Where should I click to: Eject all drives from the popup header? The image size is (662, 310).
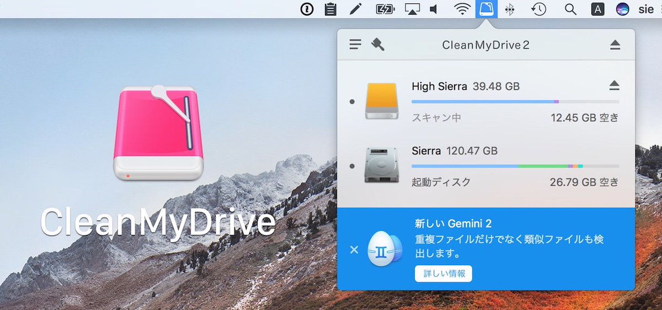point(615,45)
